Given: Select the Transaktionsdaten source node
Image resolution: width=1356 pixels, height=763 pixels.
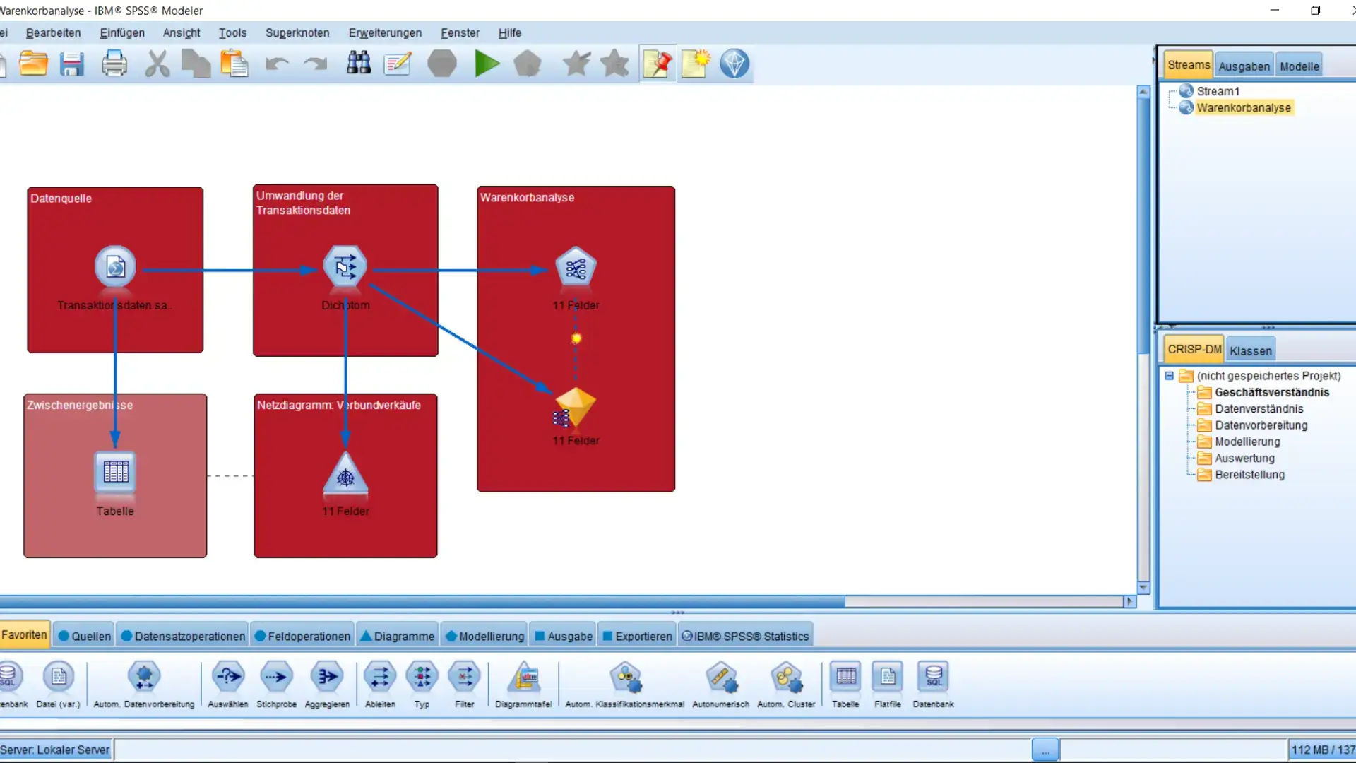Looking at the screenshot, I should pos(115,267).
